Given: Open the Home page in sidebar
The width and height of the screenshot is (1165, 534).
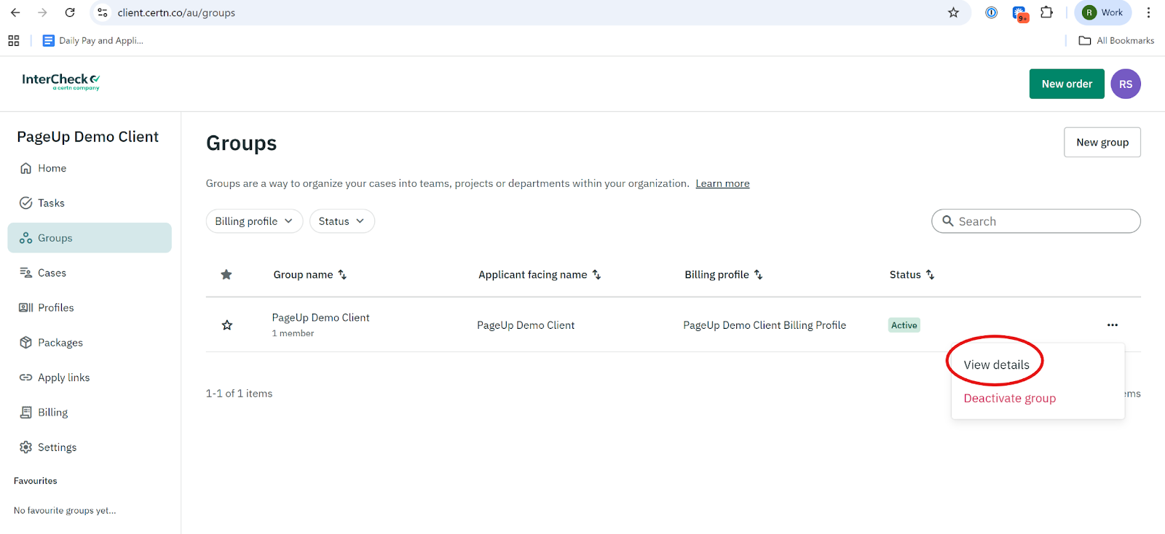Looking at the screenshot, I should coord(51,168).
